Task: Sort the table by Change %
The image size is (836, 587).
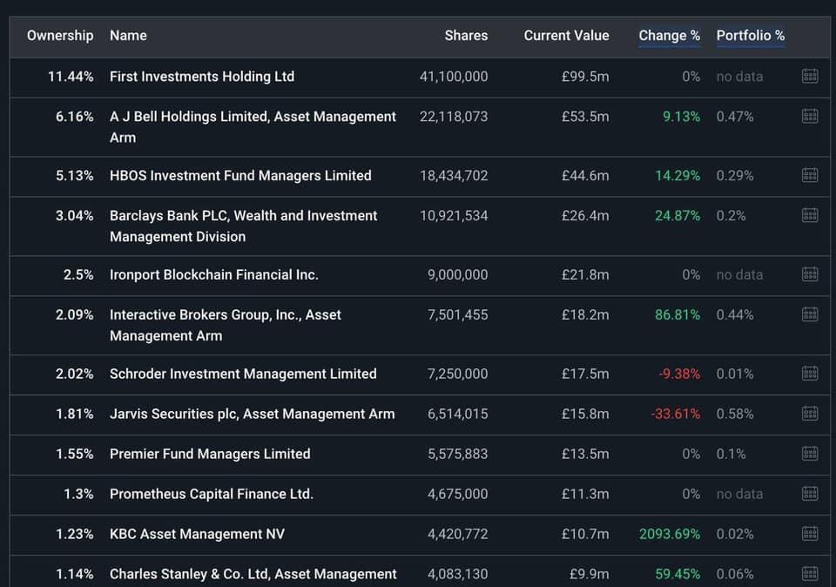Action: click(669, 36)
